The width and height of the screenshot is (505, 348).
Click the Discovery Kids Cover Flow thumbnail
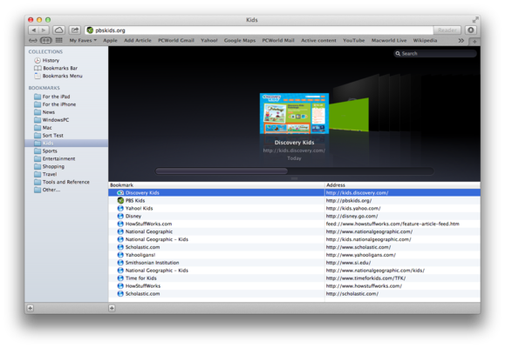(295, 113)
